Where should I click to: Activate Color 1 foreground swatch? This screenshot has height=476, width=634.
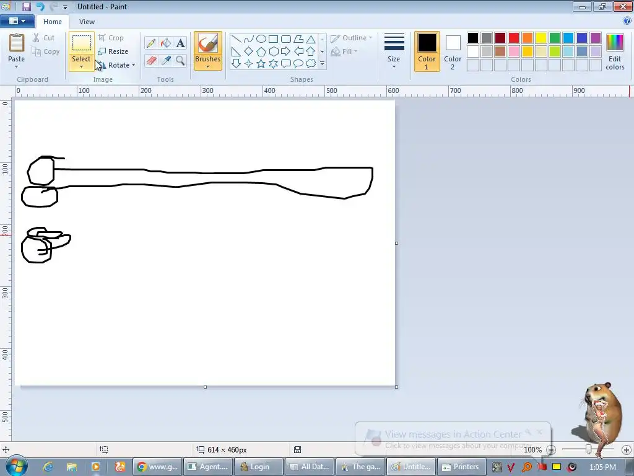coord(427,51)
